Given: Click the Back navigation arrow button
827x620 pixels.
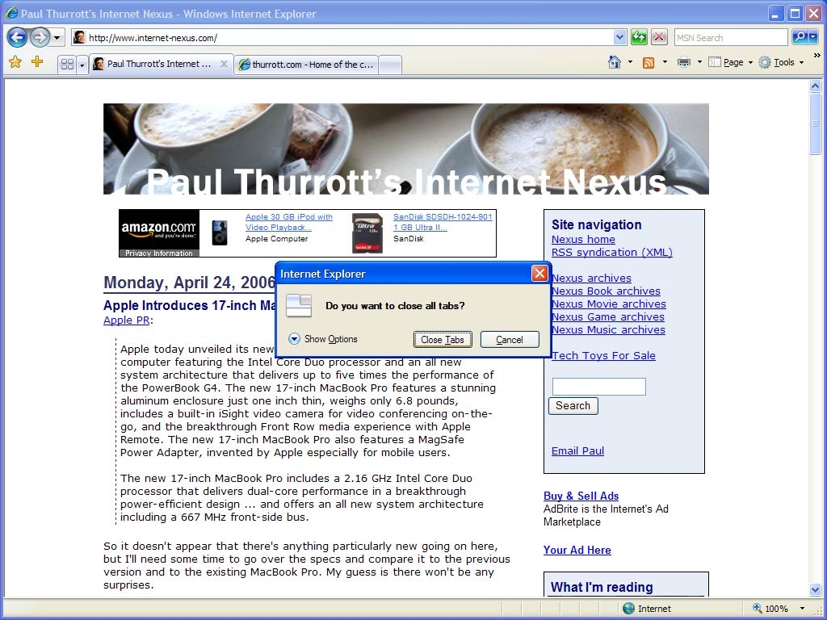Looking at the screenshot, I should [x=17, y=37].
